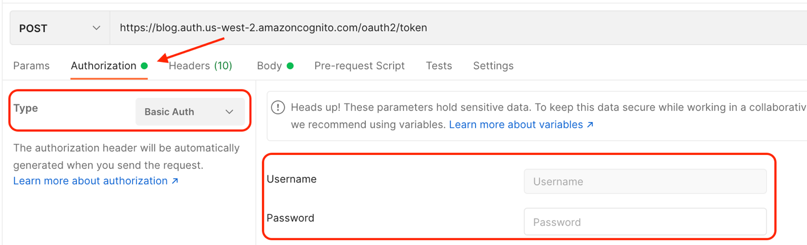
Task: Open the Body tab
Action: point(269,66)
